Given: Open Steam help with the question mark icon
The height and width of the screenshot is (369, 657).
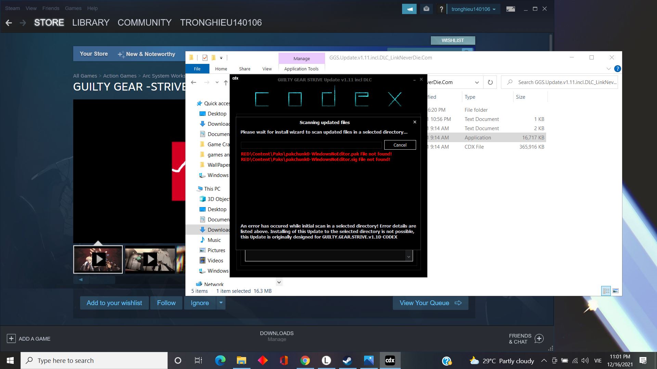Looking at the screenshot, I should point(441,9).
